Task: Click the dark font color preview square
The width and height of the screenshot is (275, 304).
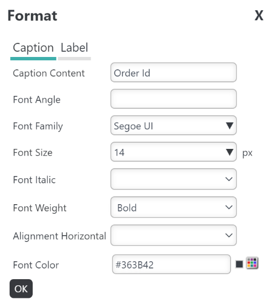Action: (239, 264)
